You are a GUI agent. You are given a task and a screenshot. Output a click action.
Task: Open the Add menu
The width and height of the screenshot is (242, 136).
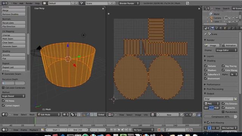[x=21, y=3]
